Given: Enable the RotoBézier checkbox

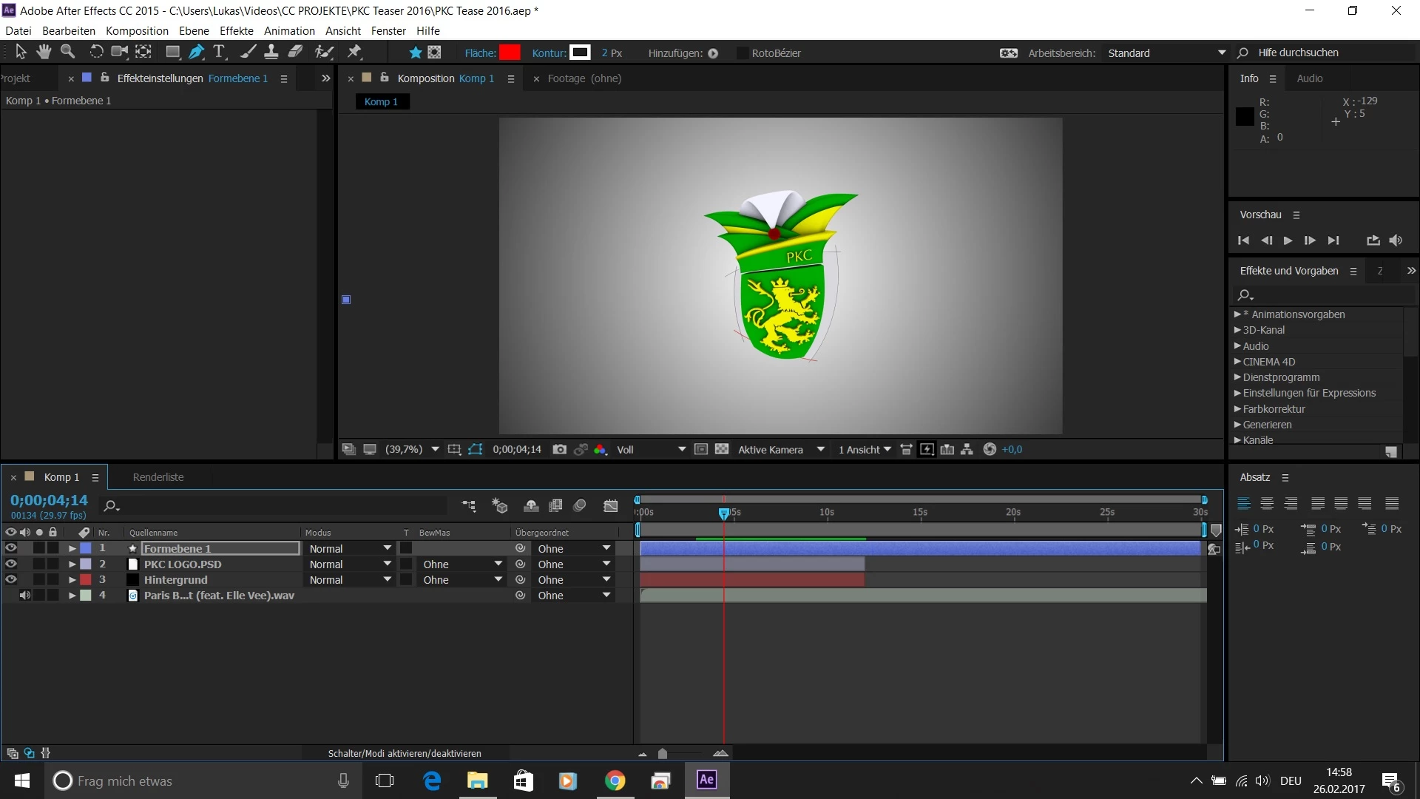Looking at the screenshot, I should pyautogui.click(x=742, y=53).
